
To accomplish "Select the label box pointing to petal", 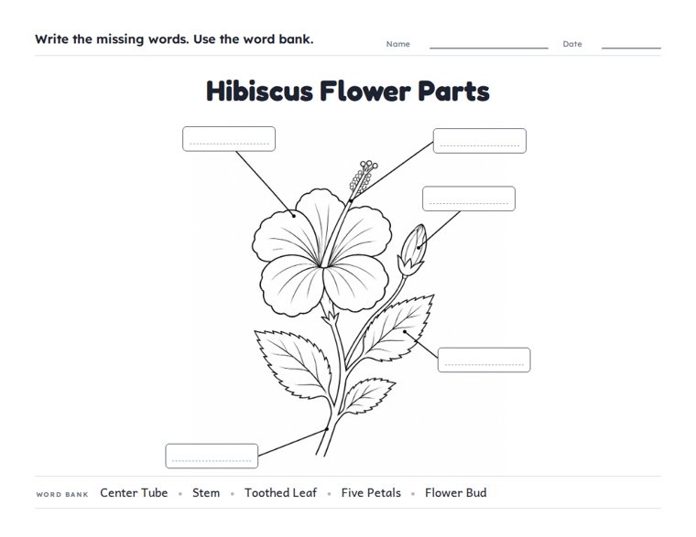I will pos(229,139).
